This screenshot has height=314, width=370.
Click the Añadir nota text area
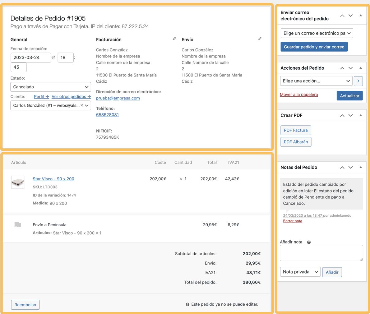point(321,253)
